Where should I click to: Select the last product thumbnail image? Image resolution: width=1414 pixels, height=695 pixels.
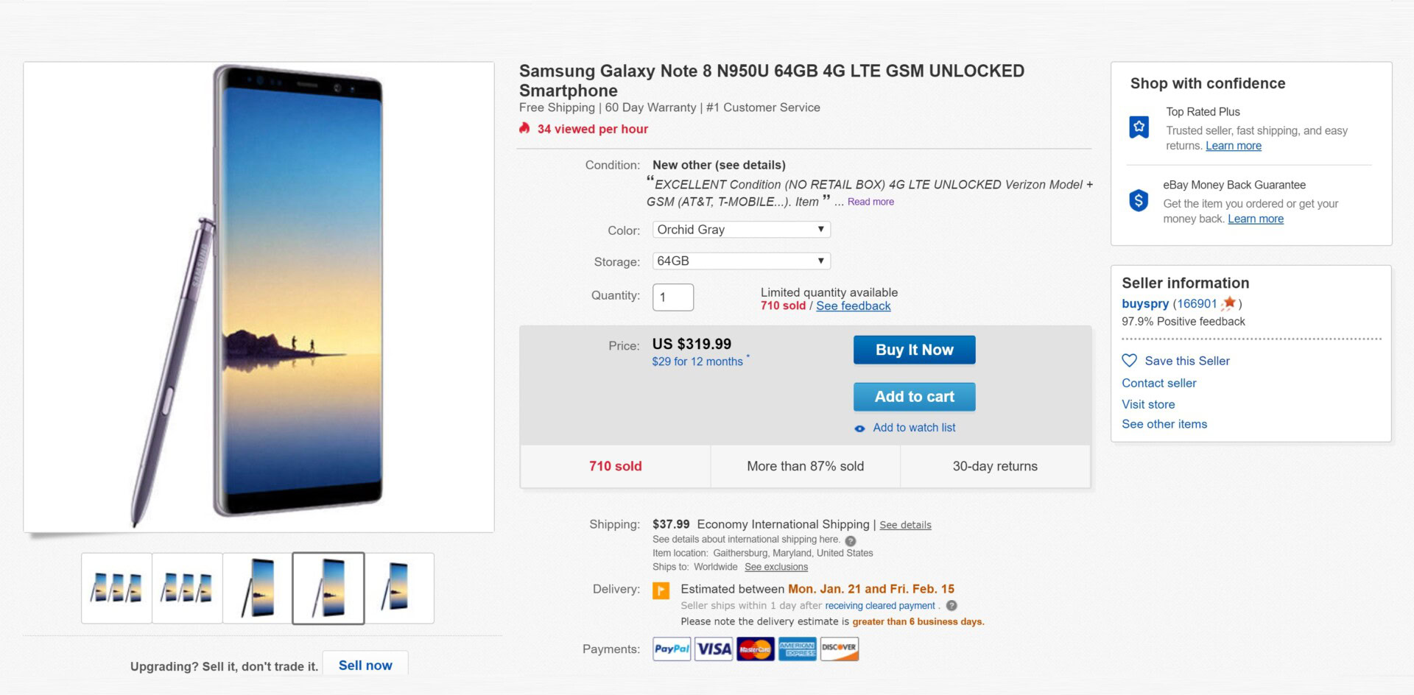(x=399, y=588)
